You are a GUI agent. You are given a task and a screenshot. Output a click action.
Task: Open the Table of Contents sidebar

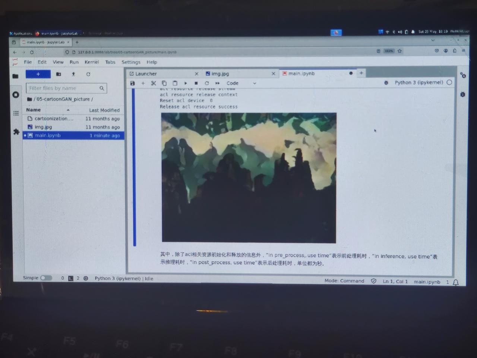(16, 113)
